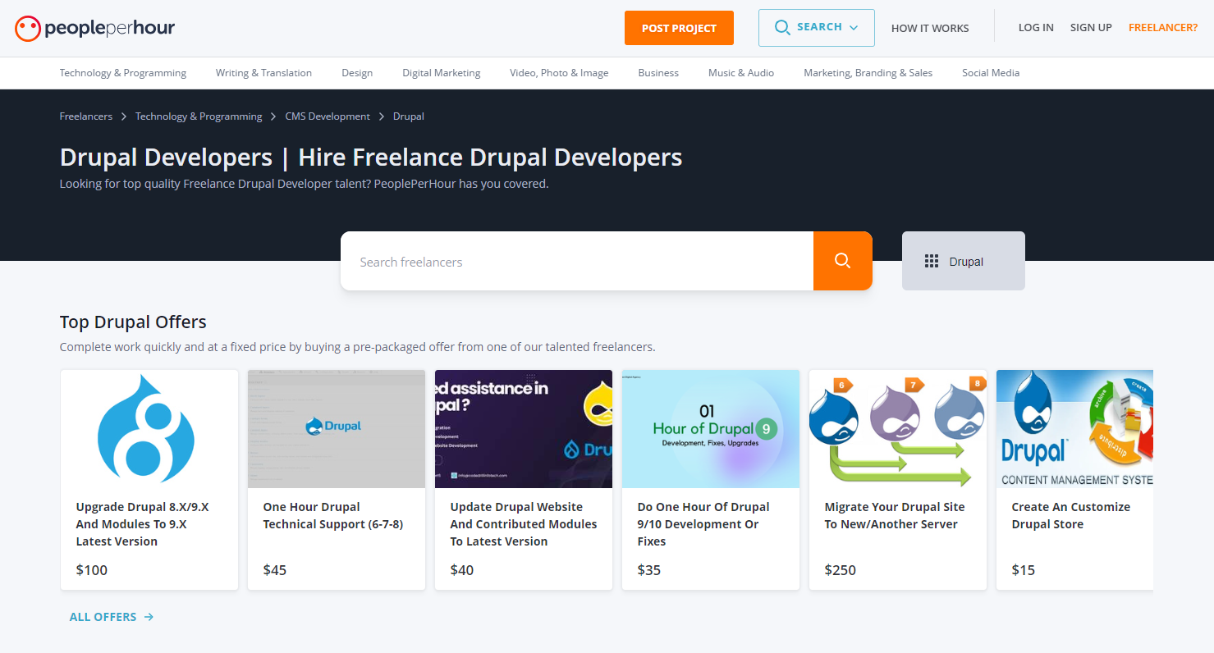Open Technology & Programming category menu
Screen dimensions: 1214x653
pos(123,73)
